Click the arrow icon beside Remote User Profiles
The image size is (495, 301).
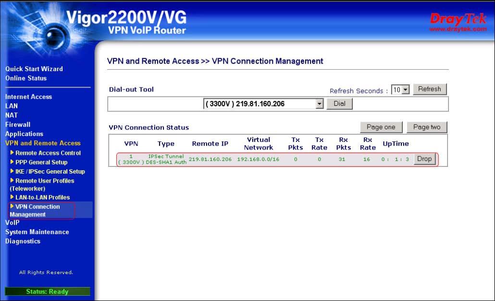tap(12, 180)
